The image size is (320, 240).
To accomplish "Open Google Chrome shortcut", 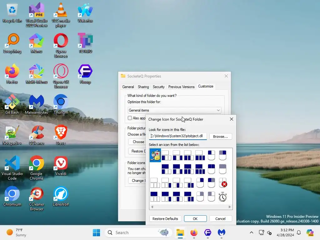I will [x=37, y=168].
